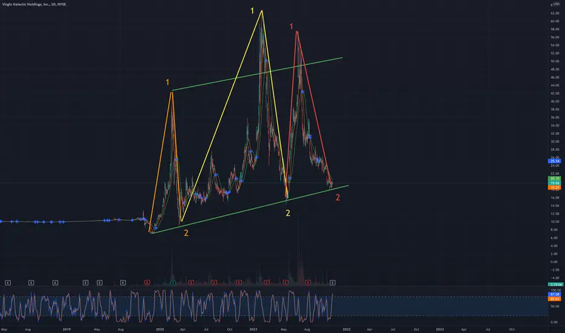Click the blue 87.08 oscillator value label
565x333 pixels.
[554, 294]
